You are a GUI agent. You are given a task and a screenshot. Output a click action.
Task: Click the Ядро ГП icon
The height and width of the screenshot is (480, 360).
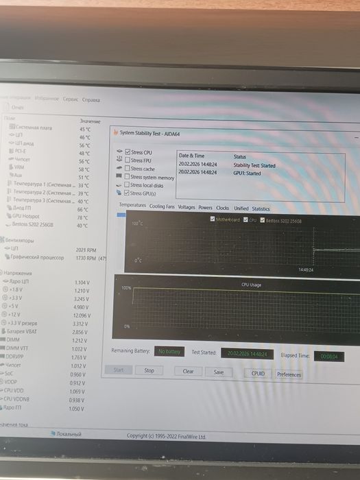click(1, 407)
